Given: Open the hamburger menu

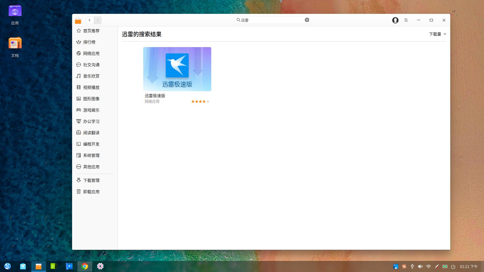Looking at the screenshot, I should pyautogui.click(x=406, y=20).
